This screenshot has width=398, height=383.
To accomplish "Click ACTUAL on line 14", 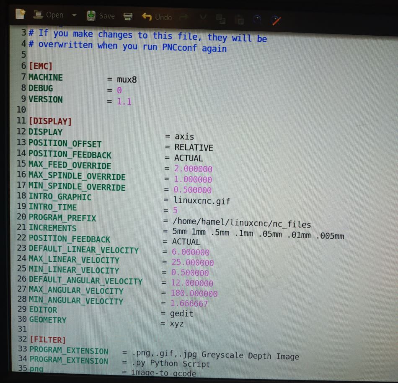I will pyautogui.click(x=189, y=158).
